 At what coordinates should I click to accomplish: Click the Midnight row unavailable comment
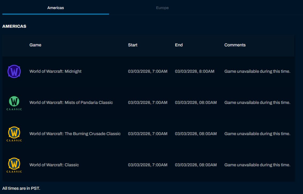tap(257, 71)
